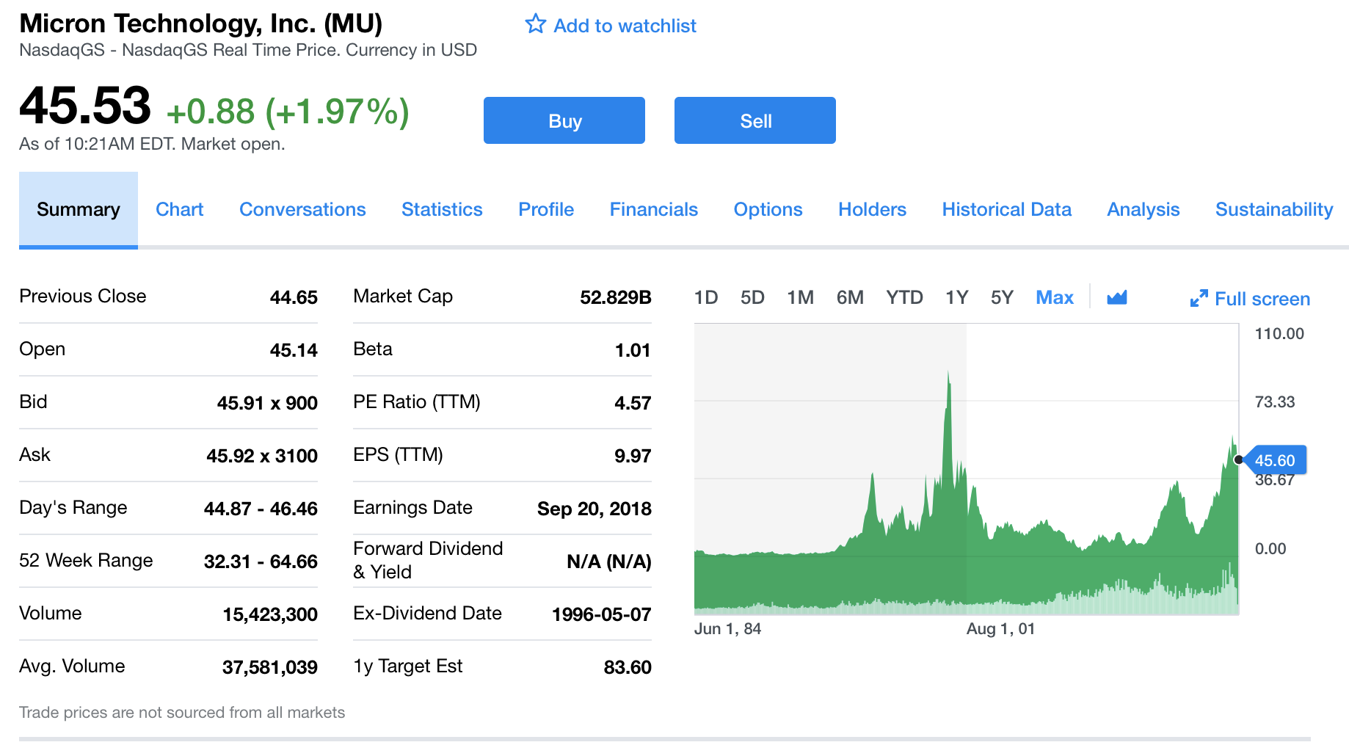Choose the 1M chart range

pos(800,297)
